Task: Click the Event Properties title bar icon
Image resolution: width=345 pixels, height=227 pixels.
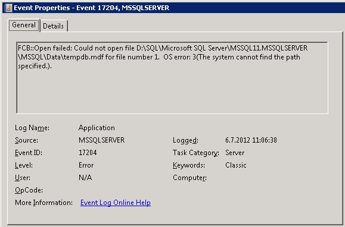Action: pyautogui.click(x=8, y=8)
